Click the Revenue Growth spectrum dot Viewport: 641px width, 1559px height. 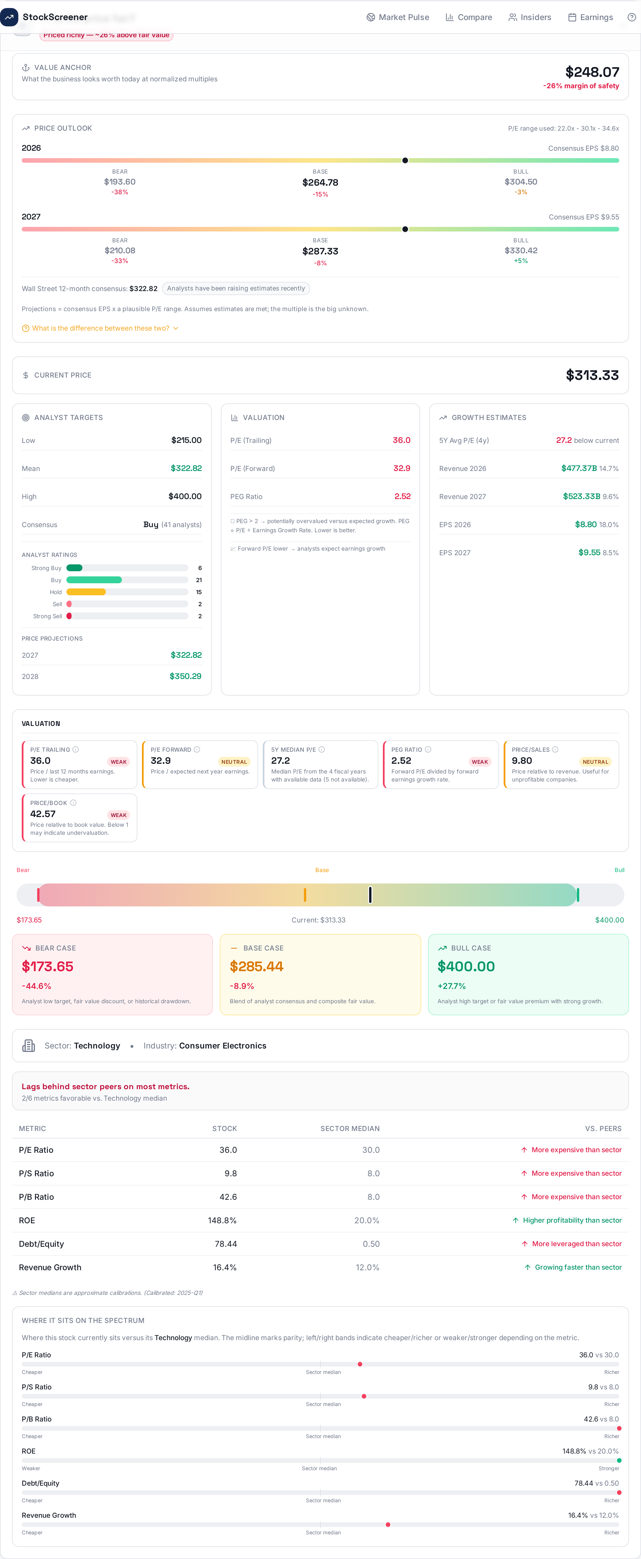point(388,1525)
